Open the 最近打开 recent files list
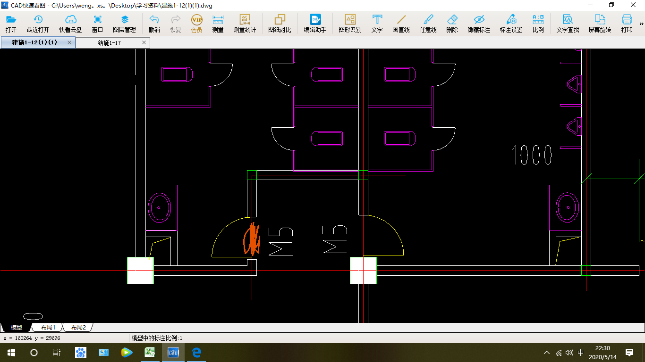Screen dimensions: 645x362 pyautogui.click(x=38, y=24)
